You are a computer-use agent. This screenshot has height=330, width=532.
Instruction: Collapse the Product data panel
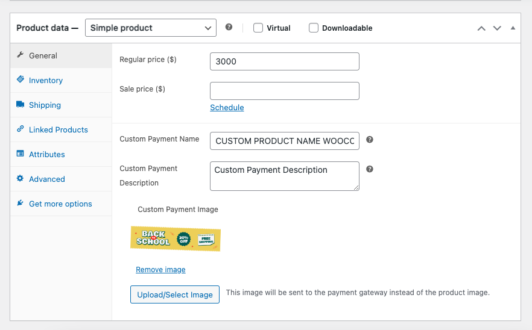click(x=513, y=28)
